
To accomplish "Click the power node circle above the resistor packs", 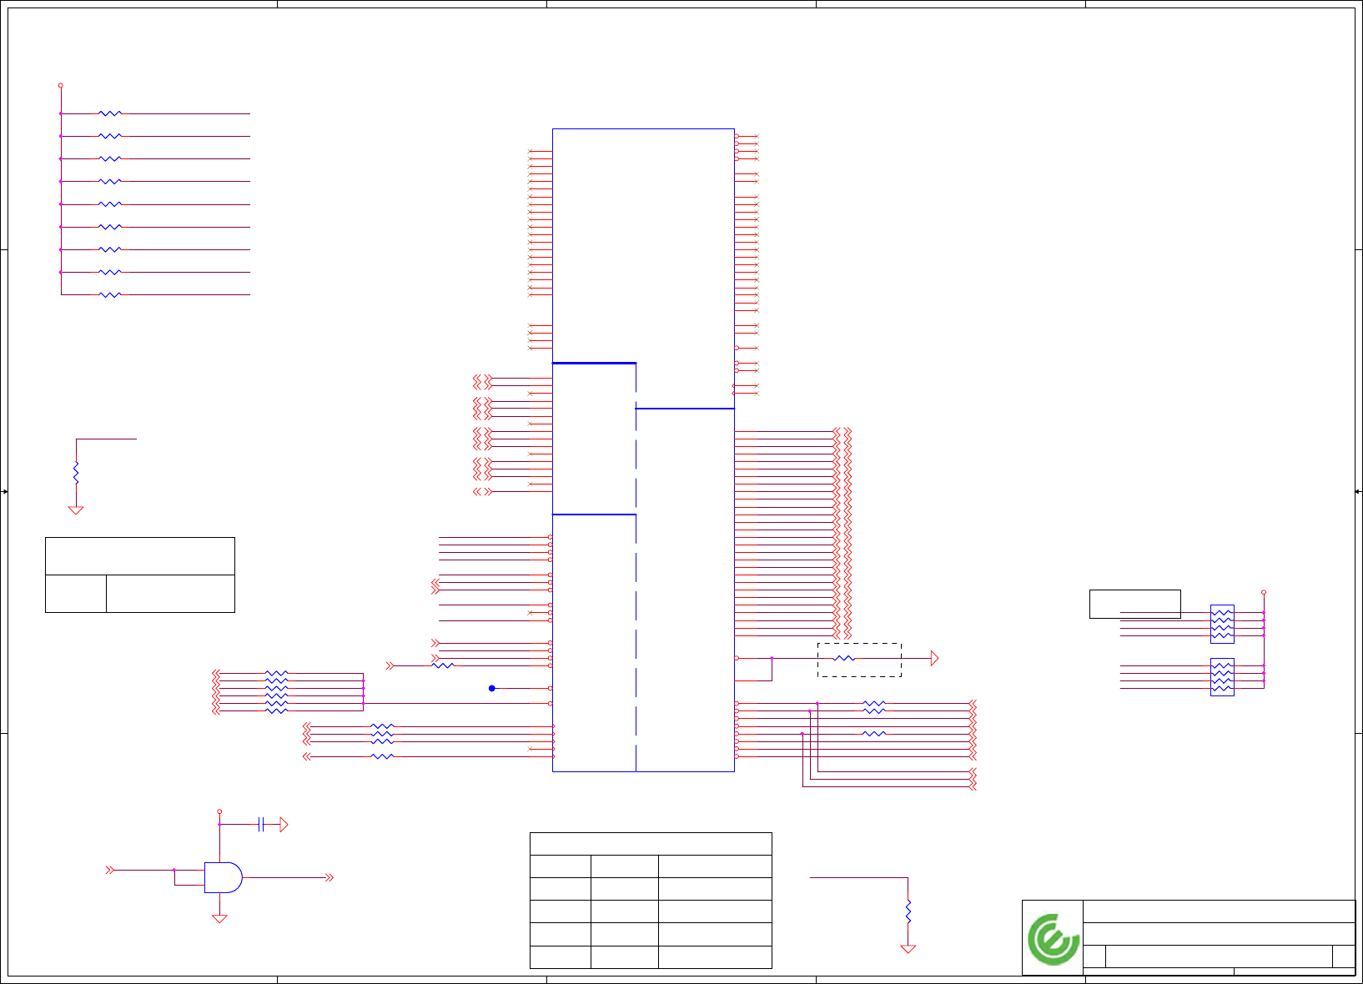I will (1264, 592).
